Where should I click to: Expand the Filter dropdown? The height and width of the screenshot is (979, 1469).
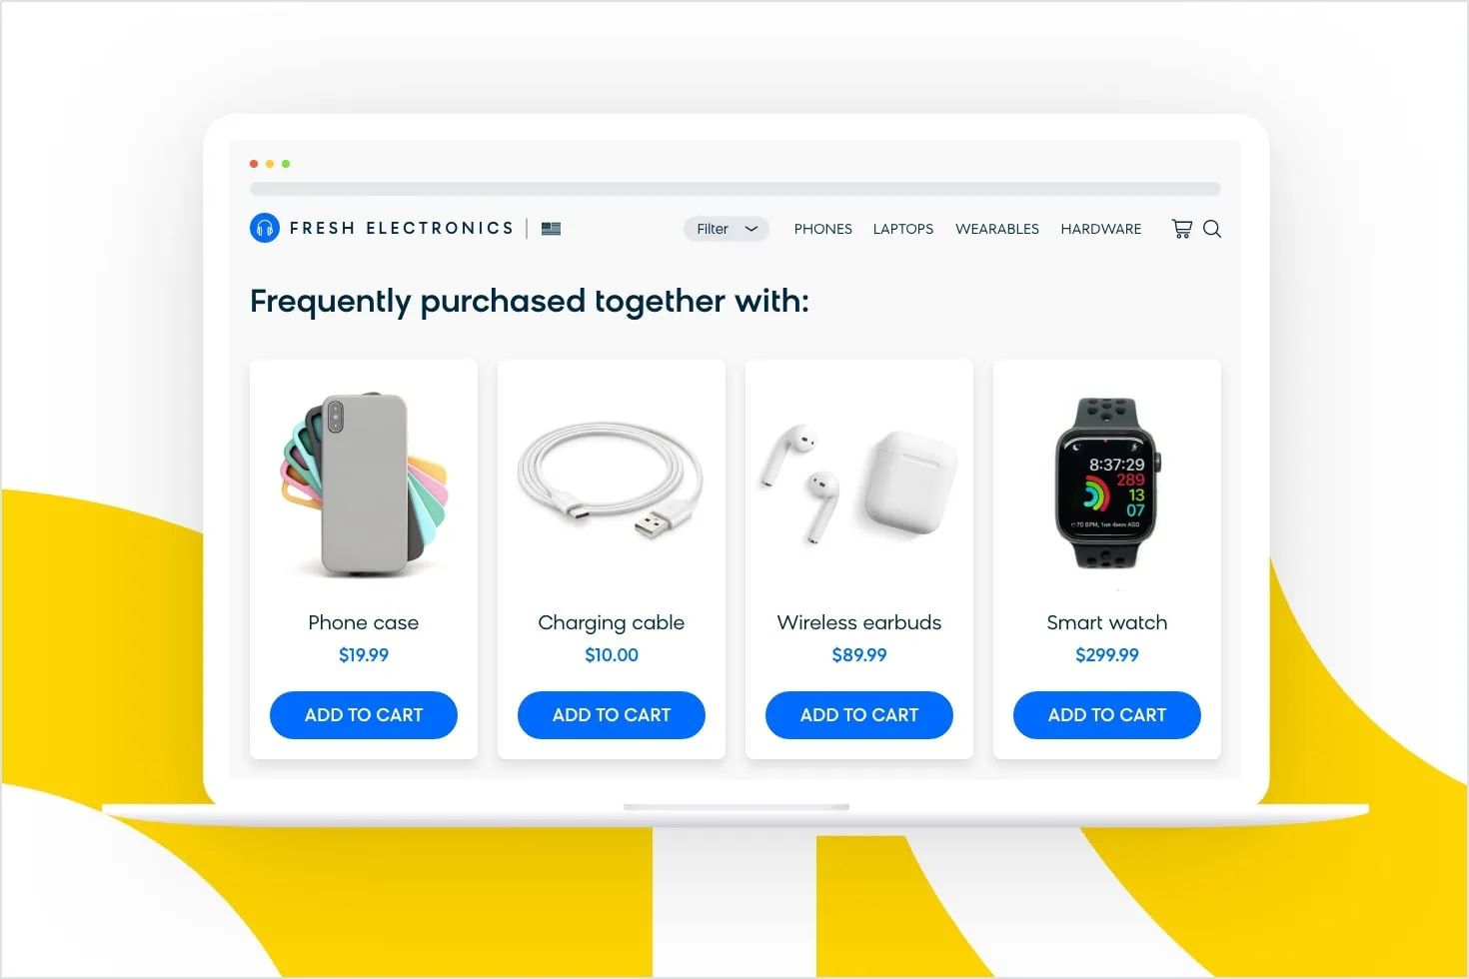pyautogui.click(x=727, y=229)
